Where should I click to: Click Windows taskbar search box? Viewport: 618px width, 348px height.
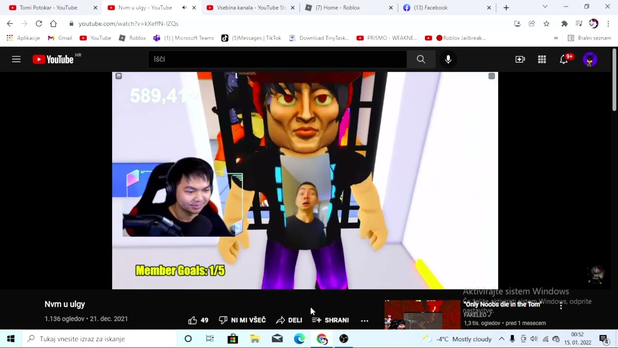(100, 339)
